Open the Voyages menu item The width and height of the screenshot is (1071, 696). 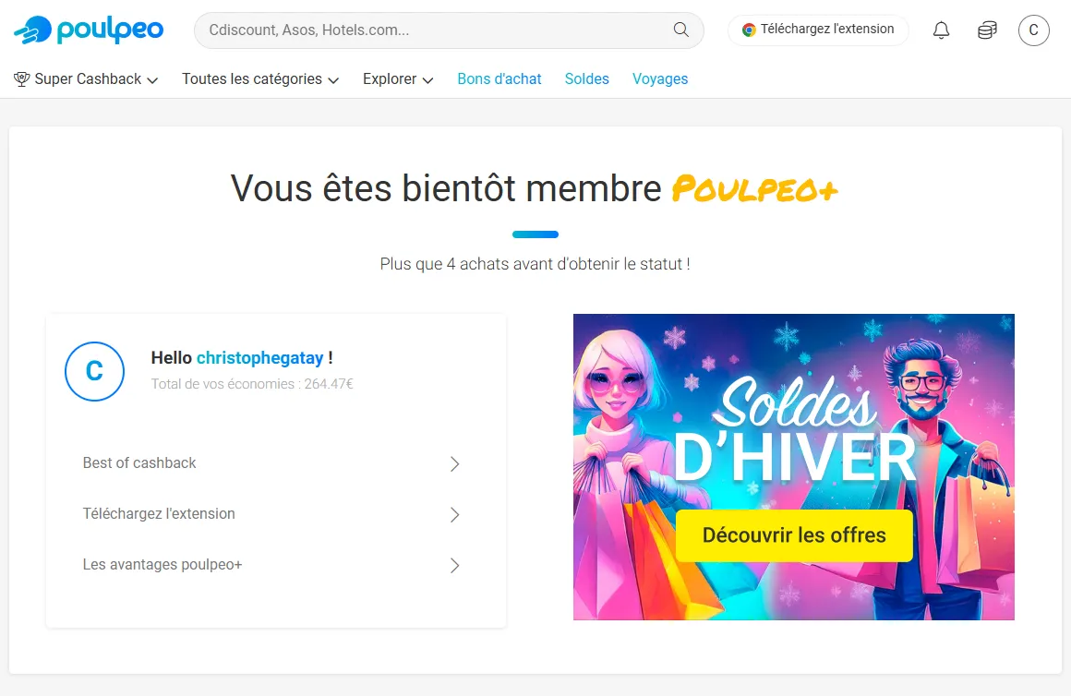click(660, 79)
